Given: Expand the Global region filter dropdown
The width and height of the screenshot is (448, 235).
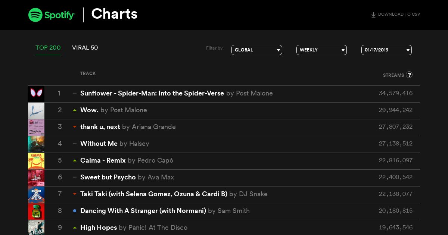Looking at the screenshot, I should click(257, 50).
